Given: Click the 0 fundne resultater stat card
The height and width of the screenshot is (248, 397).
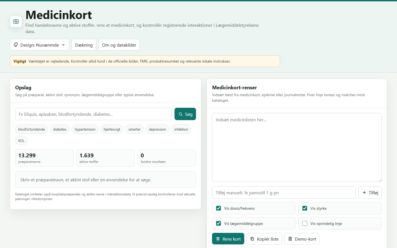Looking at the screenshot, I should (167, 158).
